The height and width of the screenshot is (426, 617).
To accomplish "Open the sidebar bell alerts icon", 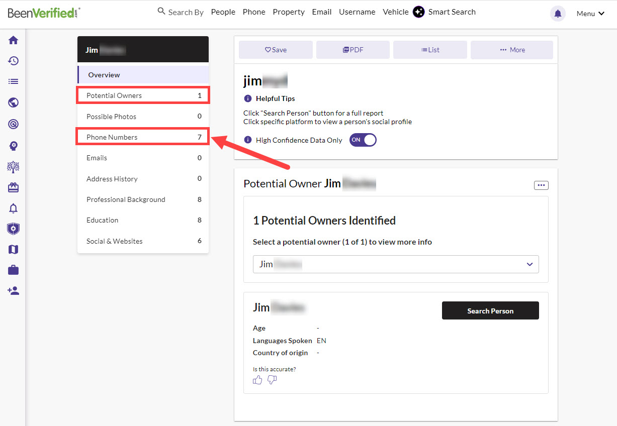I will click(14, 208).
